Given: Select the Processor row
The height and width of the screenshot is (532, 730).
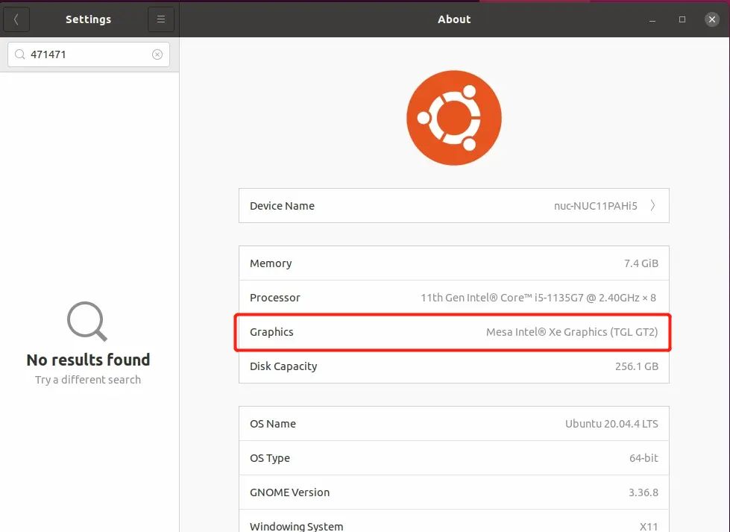Looking at the screenshot, I should point(453,297).
